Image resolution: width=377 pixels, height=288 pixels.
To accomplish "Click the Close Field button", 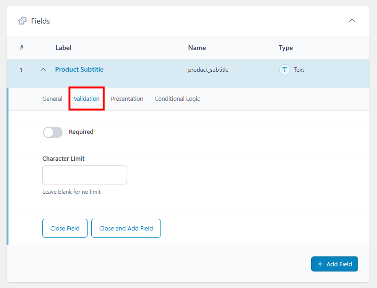I will 64,228.
